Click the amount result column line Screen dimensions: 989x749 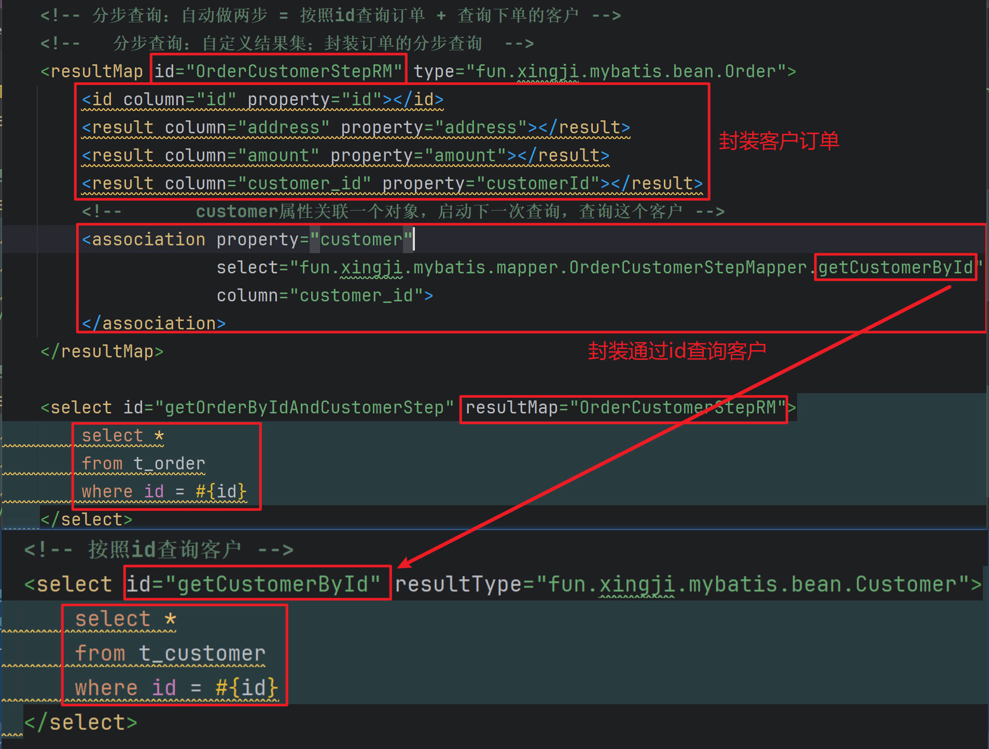[x=345, y=155]
